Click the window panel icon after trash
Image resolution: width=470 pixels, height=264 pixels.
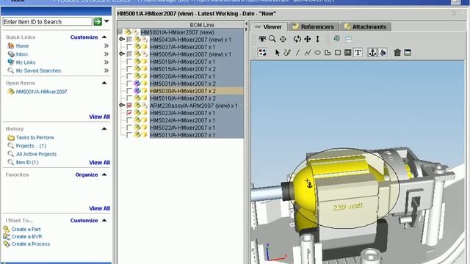click(408, 53)
